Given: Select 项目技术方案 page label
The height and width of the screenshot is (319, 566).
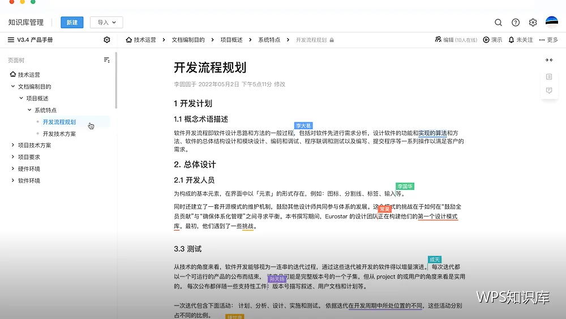Looking at the screenshot, I should coord(35,145).
